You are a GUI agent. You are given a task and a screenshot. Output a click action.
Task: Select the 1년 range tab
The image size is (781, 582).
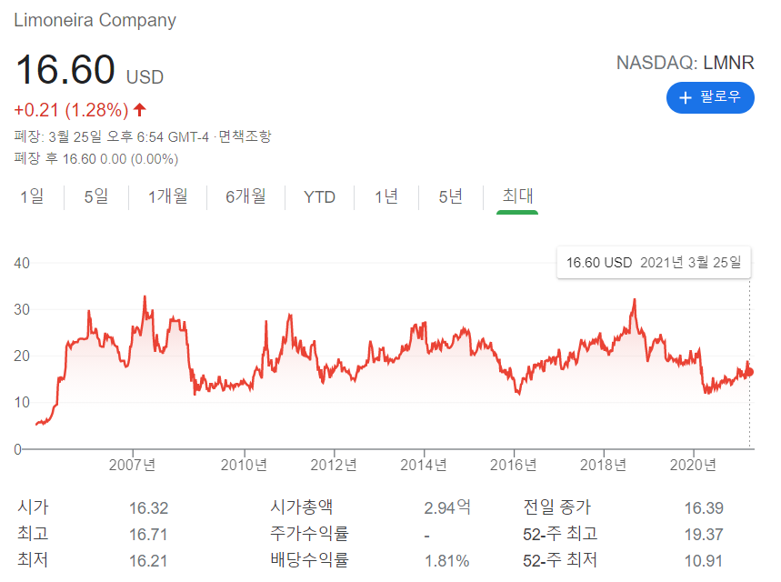(386, 196)
